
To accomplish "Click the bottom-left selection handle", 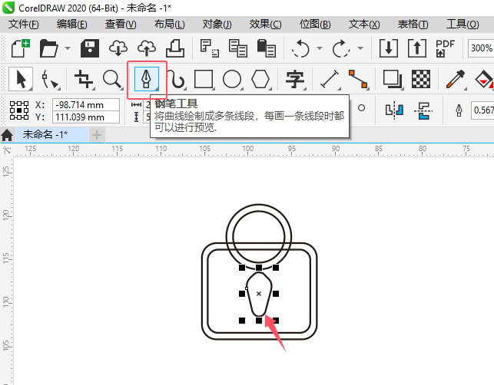I will click(x=242, y=321).
